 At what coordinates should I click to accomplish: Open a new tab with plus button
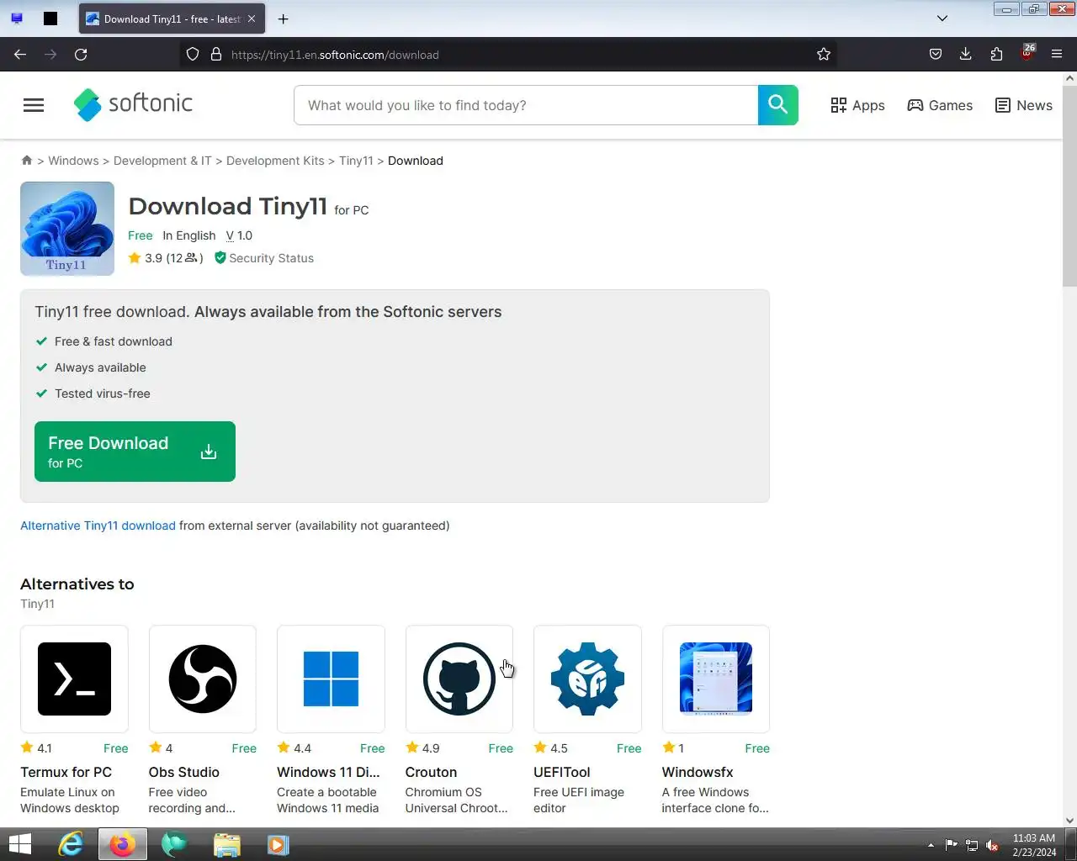click(x=284, y=18)
